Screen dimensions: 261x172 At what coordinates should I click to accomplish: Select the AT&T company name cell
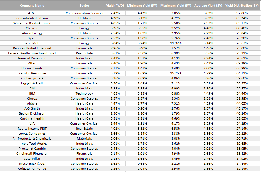pos(32,13)
